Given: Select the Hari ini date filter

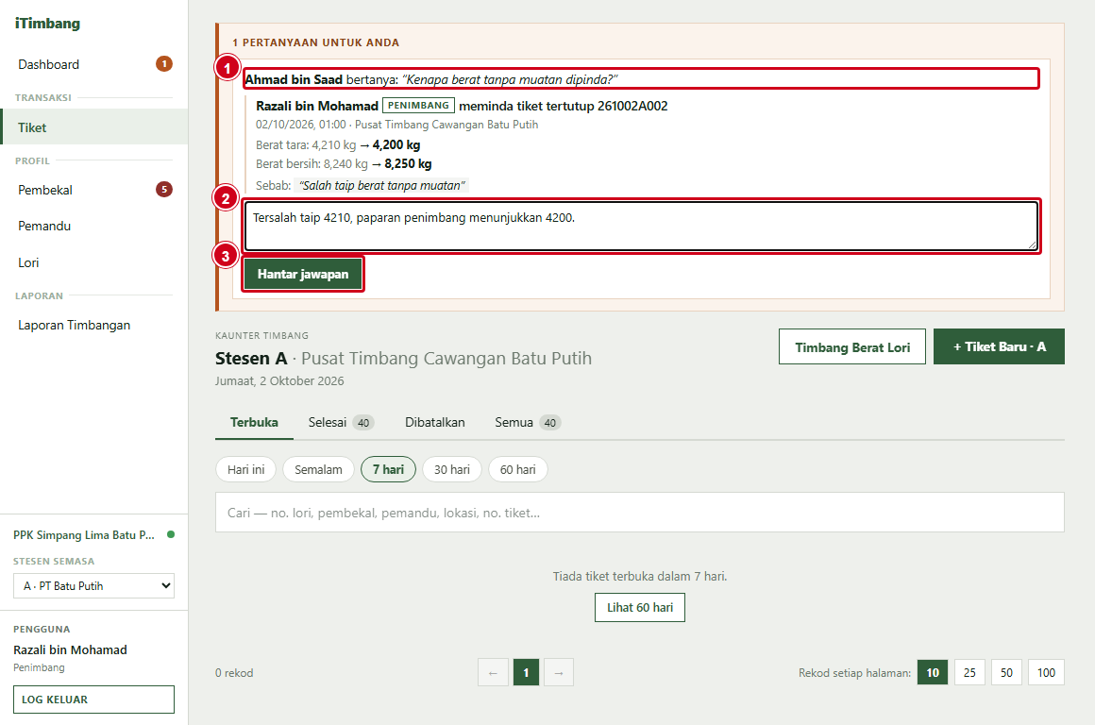Looking at the screenshot, I should point(245,469).
